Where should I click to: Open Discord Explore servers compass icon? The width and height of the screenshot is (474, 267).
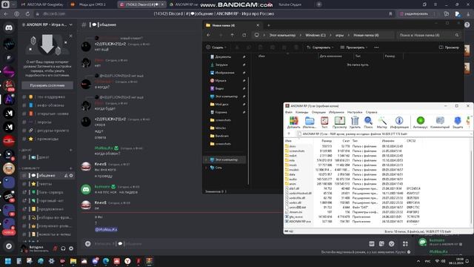point(9,246)
